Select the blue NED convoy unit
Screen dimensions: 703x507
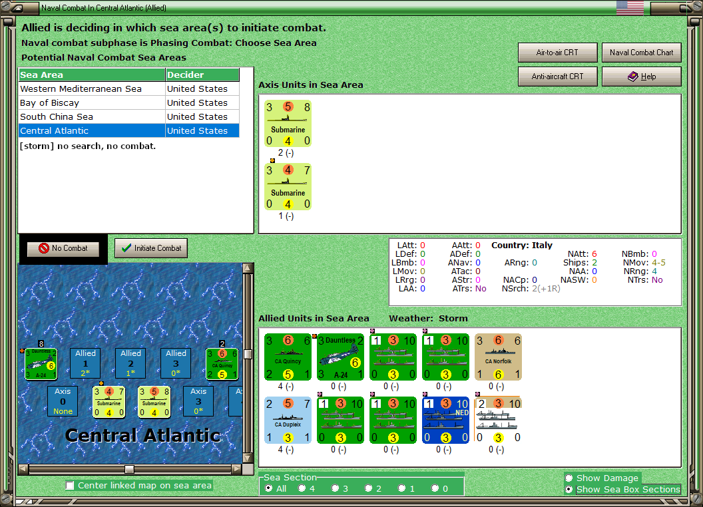tap(445, 420)
